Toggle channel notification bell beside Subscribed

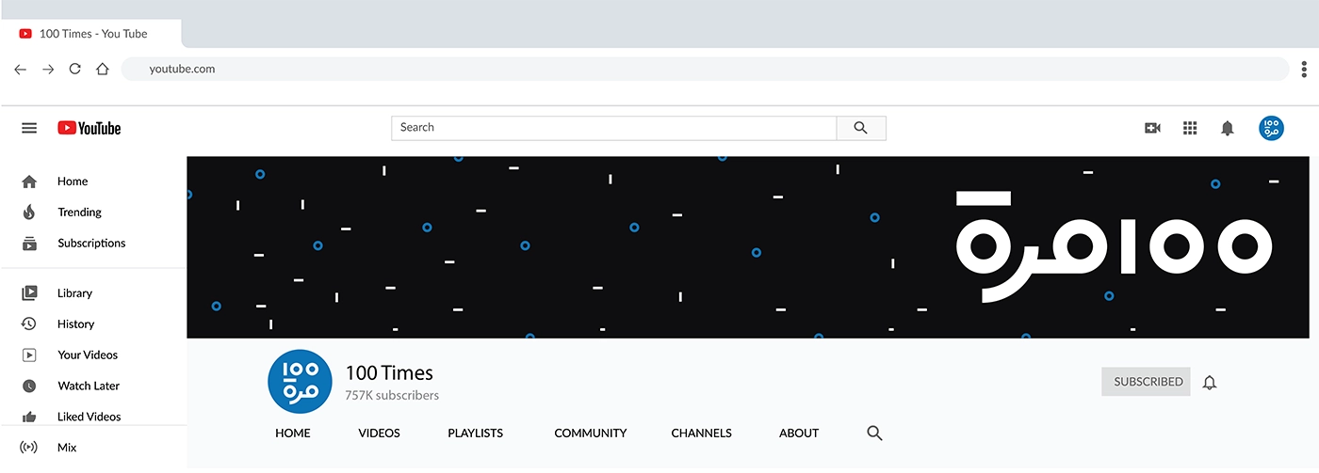(1210, 383)
